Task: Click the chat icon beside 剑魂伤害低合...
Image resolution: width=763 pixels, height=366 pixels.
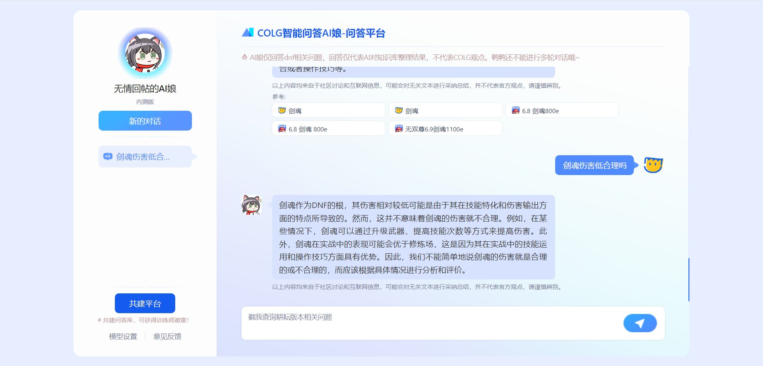Action: (108, 157)
